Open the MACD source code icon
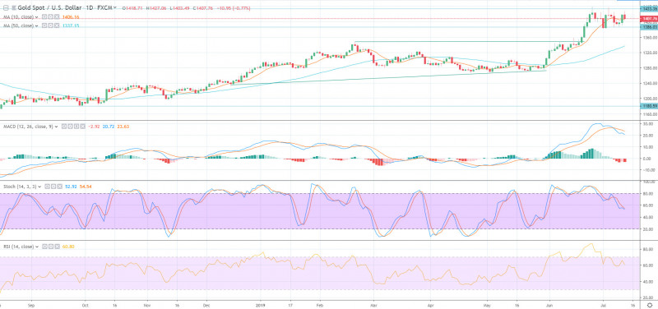658x309 pixels. pyautogui.click(x=76, y=127)
